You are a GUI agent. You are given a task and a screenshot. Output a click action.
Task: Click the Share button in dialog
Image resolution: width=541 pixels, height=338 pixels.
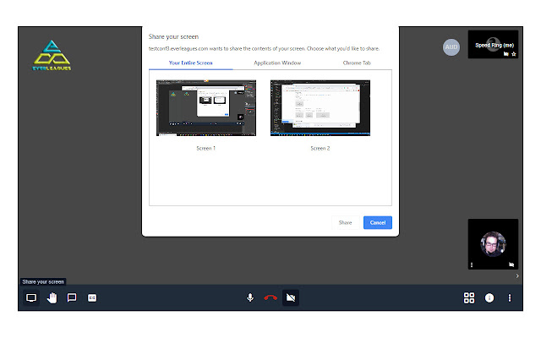tap(346, 222)
